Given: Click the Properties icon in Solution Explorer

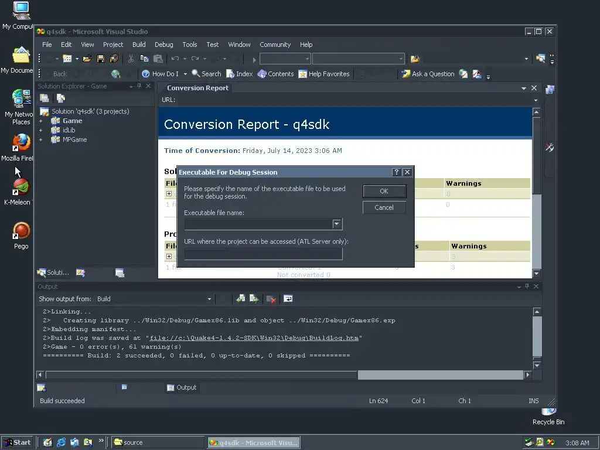Looking at the screenshot, I should coord(45,98).
